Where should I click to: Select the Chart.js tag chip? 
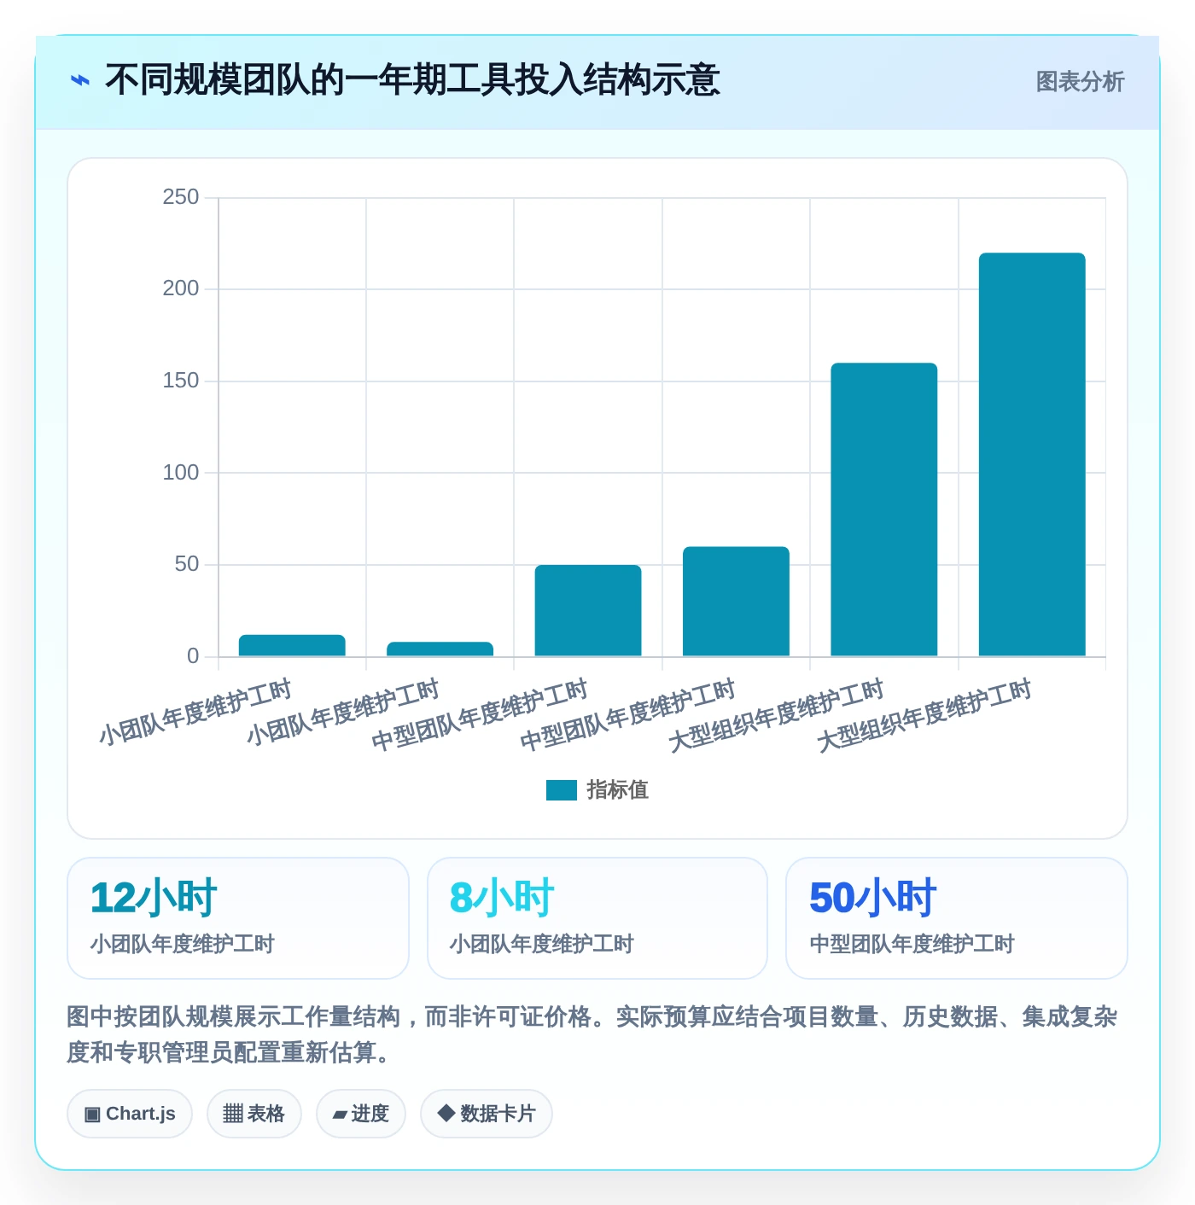point(130,1114)
